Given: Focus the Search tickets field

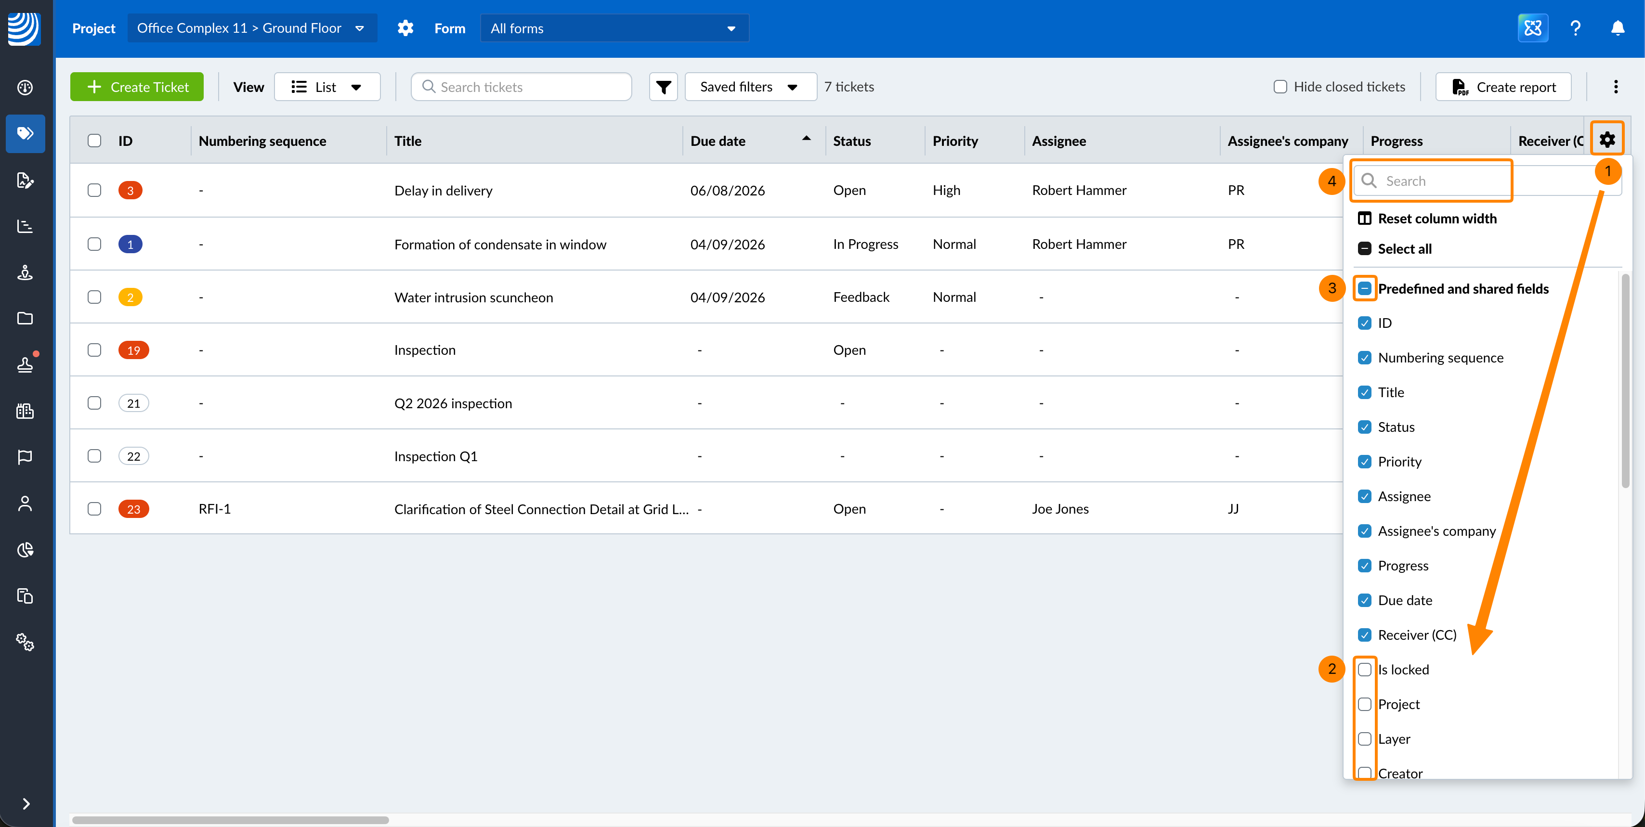Looking at the screenshot, I should point(521,87).
